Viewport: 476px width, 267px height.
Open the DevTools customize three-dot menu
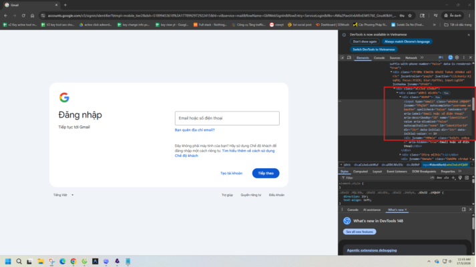click(463, 57)
